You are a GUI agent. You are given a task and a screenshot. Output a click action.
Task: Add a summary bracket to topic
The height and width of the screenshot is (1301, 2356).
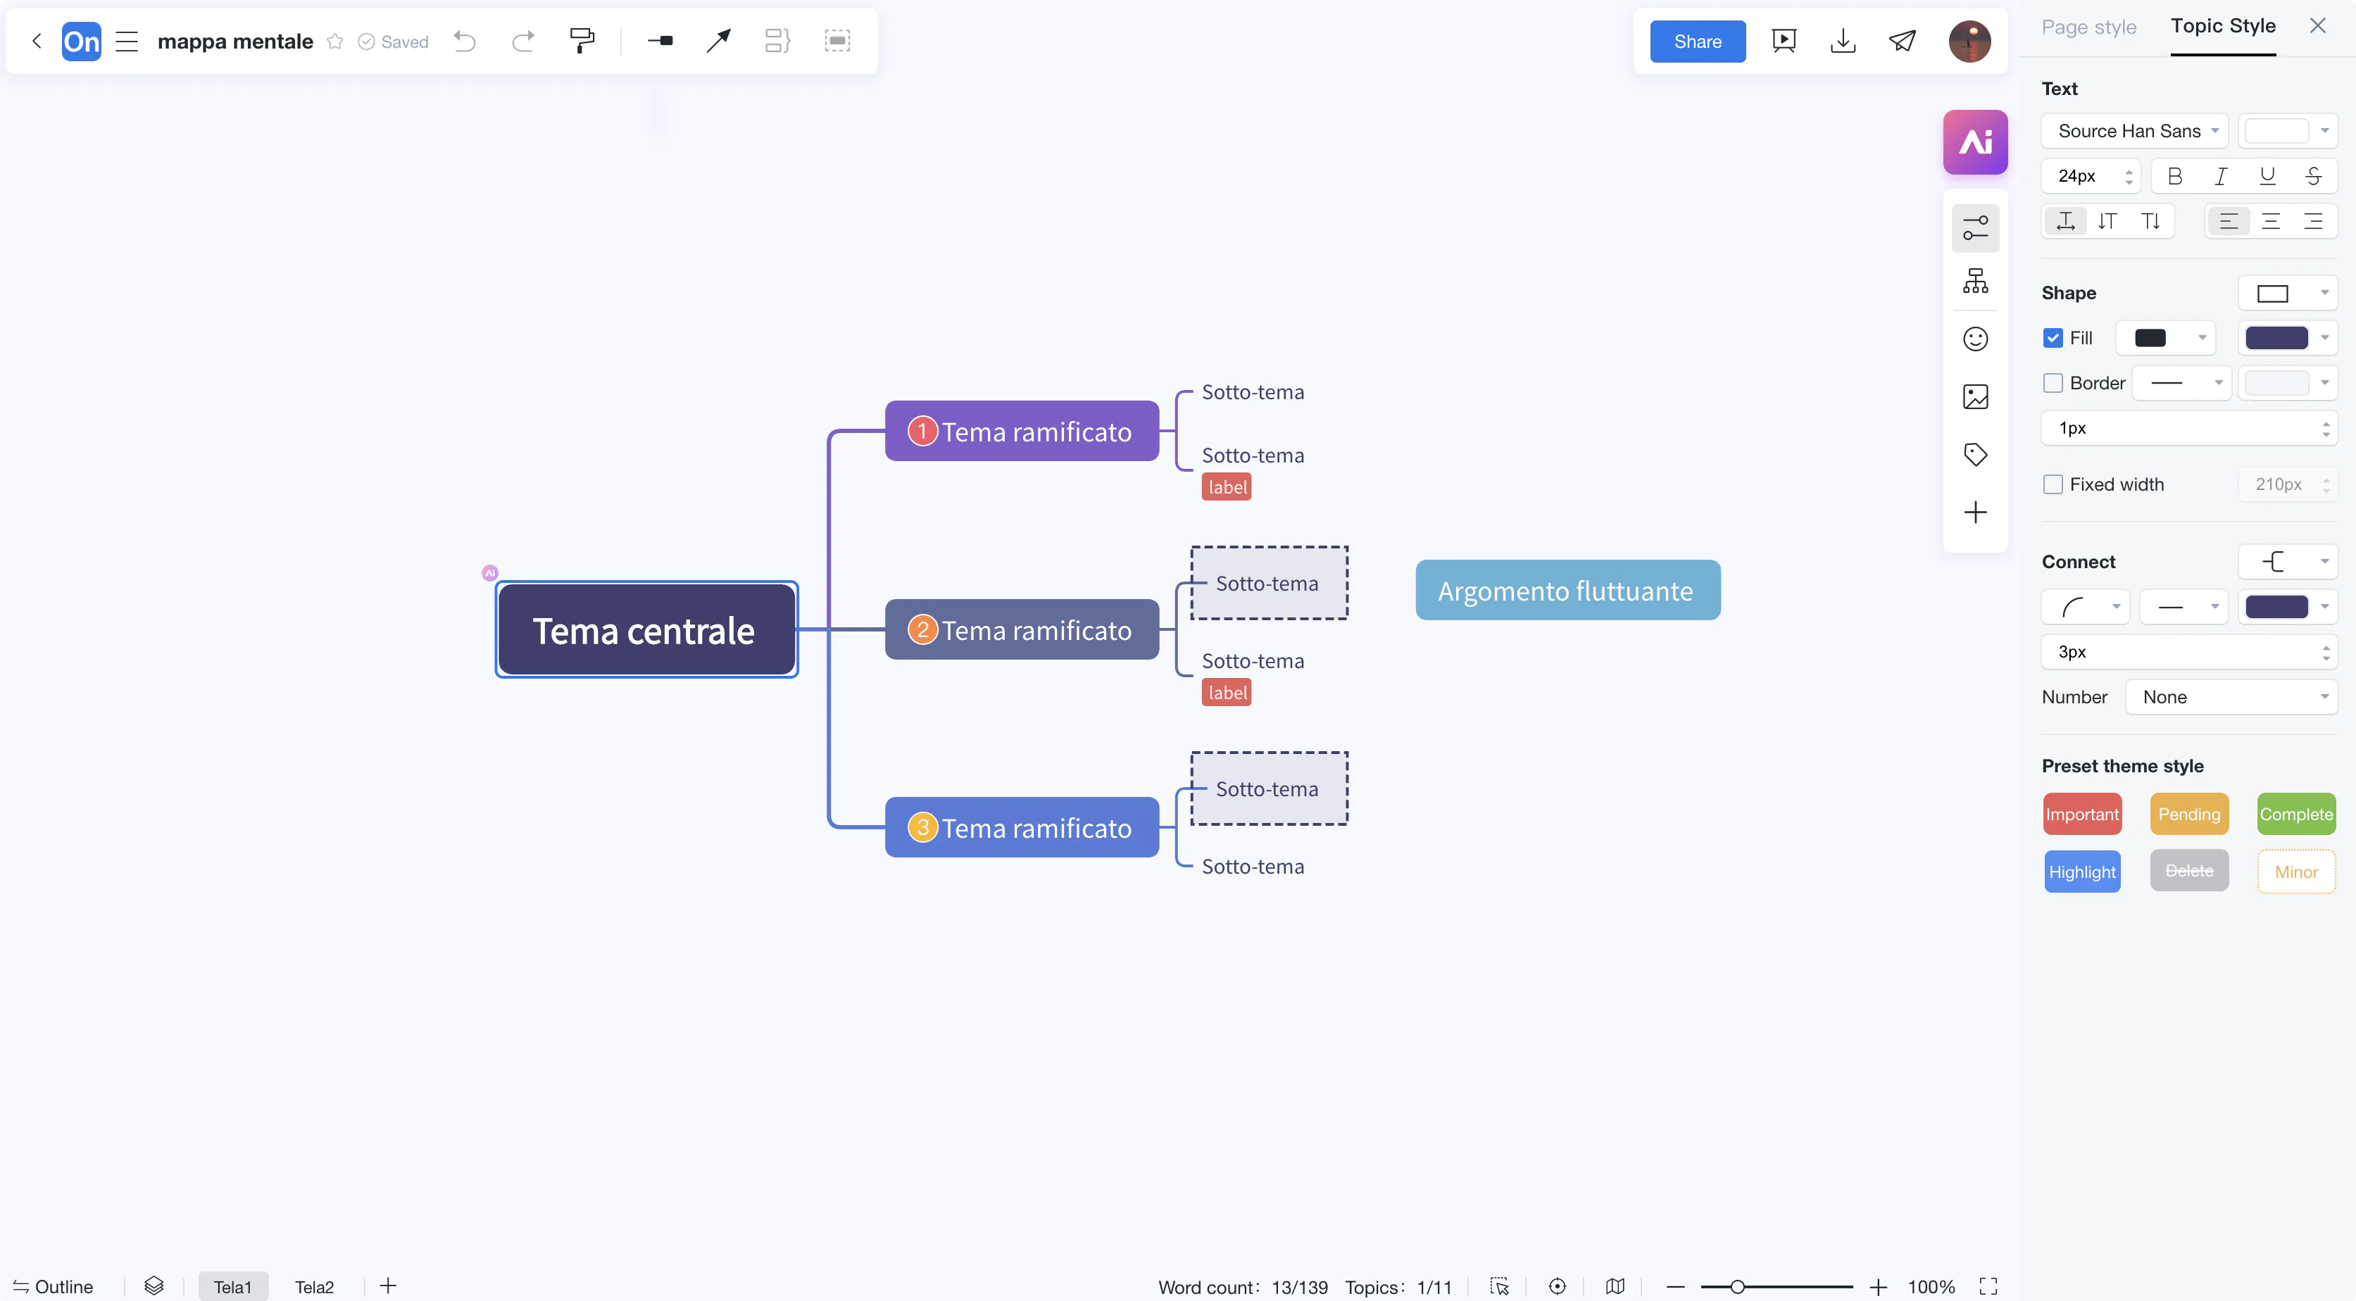point(777,41)
